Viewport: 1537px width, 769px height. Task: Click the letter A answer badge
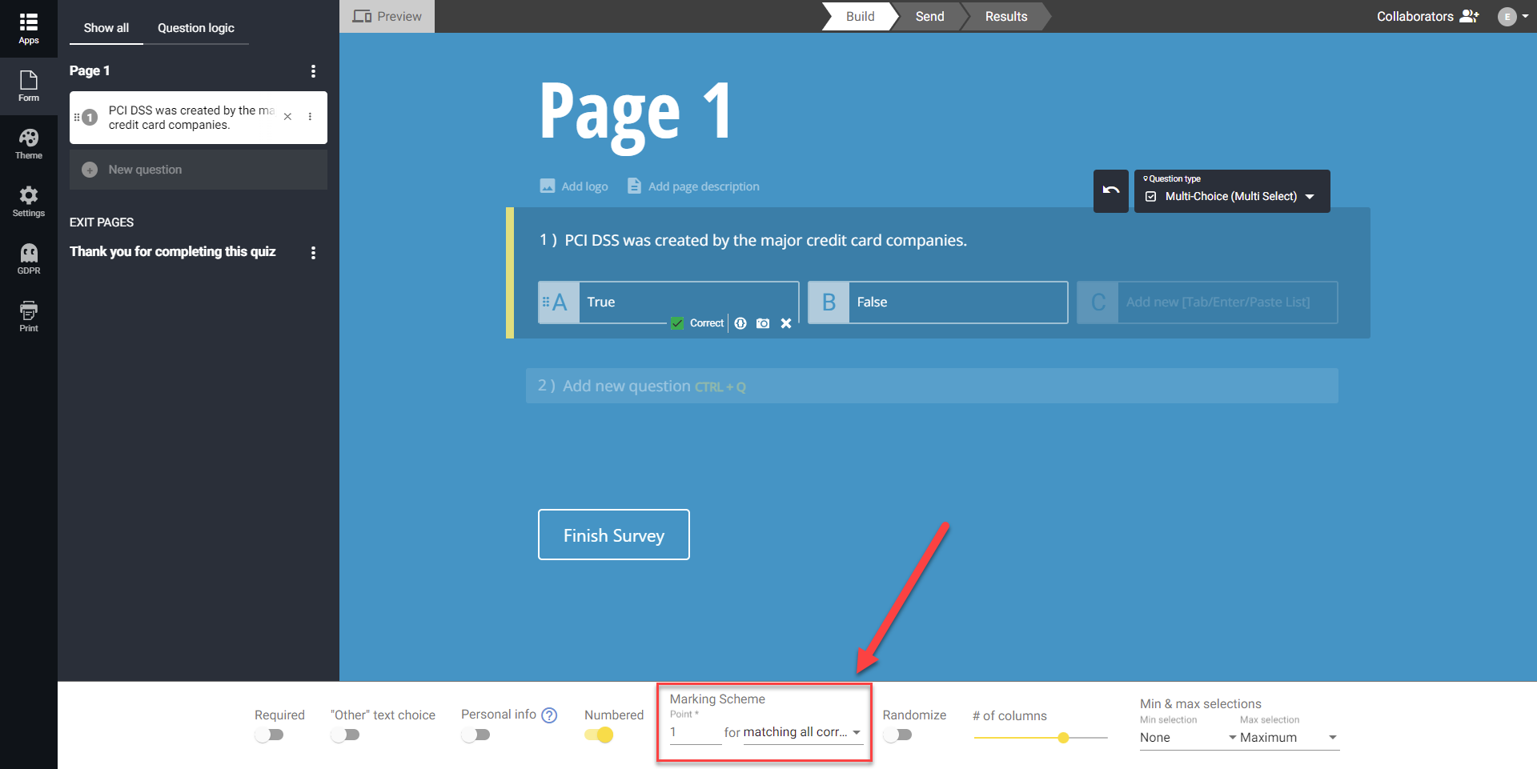click(559, 302)
